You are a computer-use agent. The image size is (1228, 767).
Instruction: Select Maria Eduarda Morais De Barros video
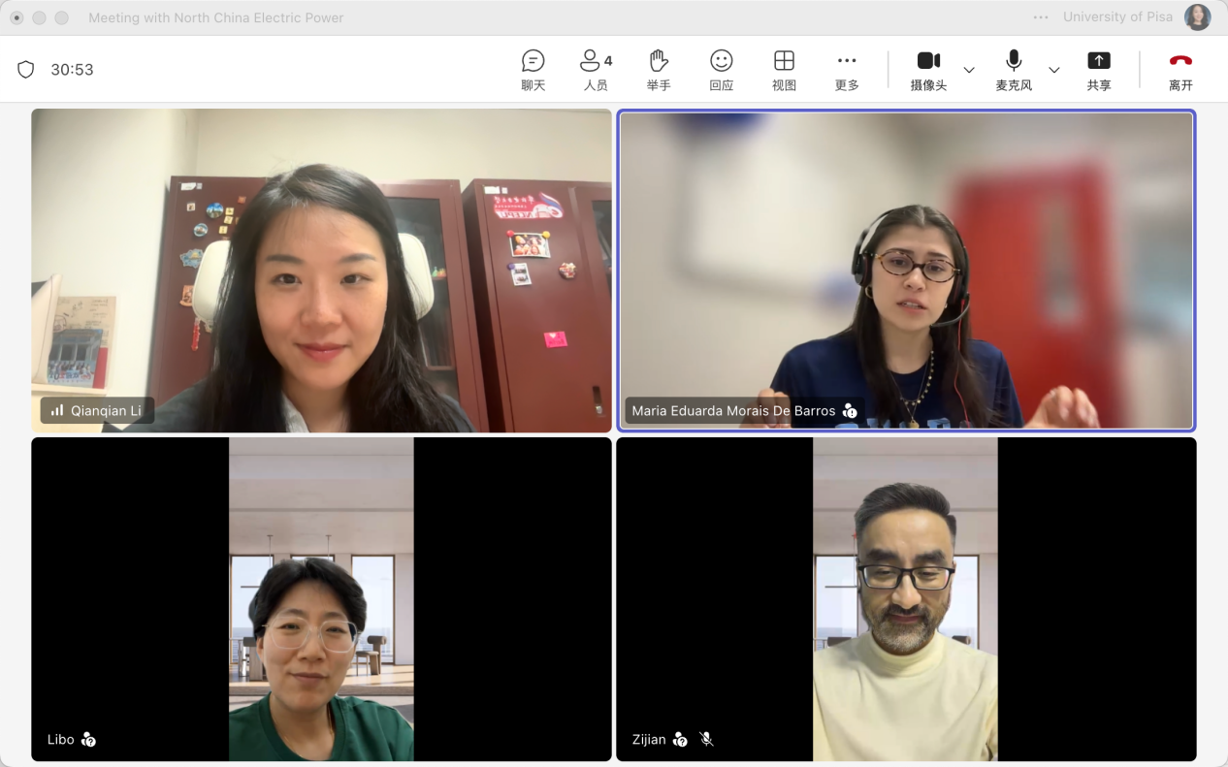pos(906,270)
